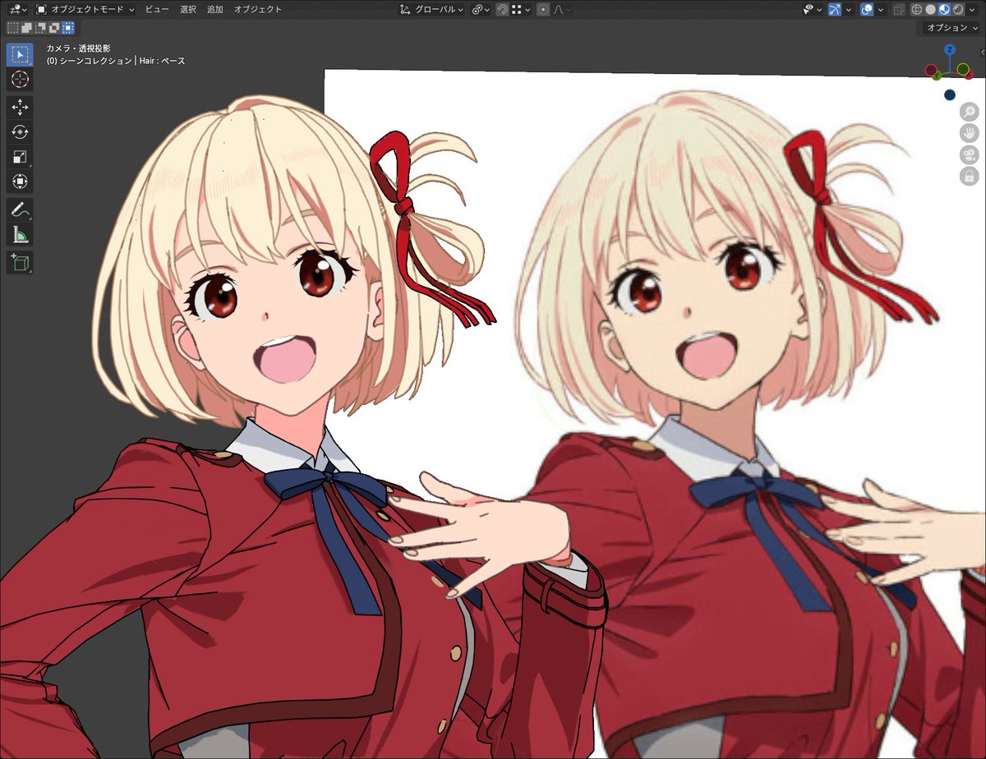Select the Rotate tool
The image size is (986, 759).
tap(20, 132)
